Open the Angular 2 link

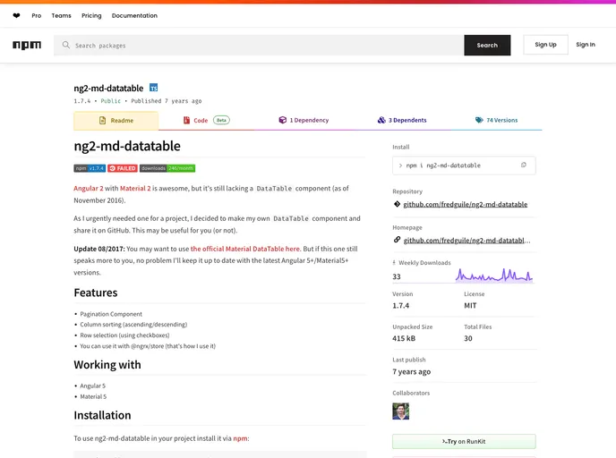[x=89, y=189]
